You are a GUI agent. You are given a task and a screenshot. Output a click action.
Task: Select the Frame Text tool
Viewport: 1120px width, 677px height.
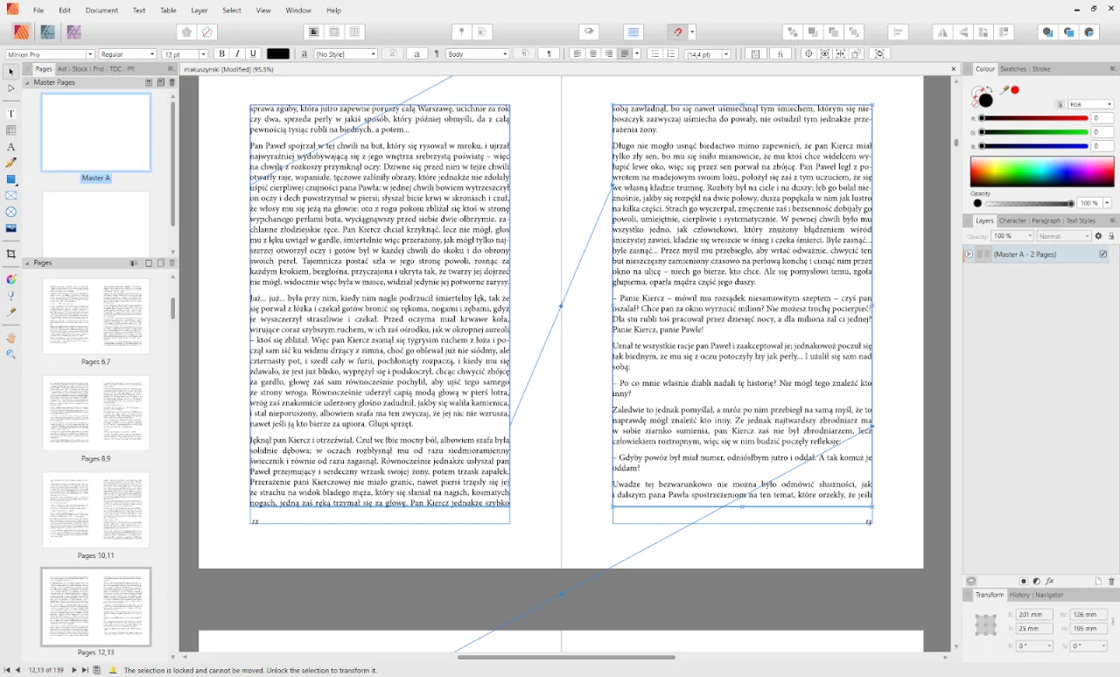point(11,114)
